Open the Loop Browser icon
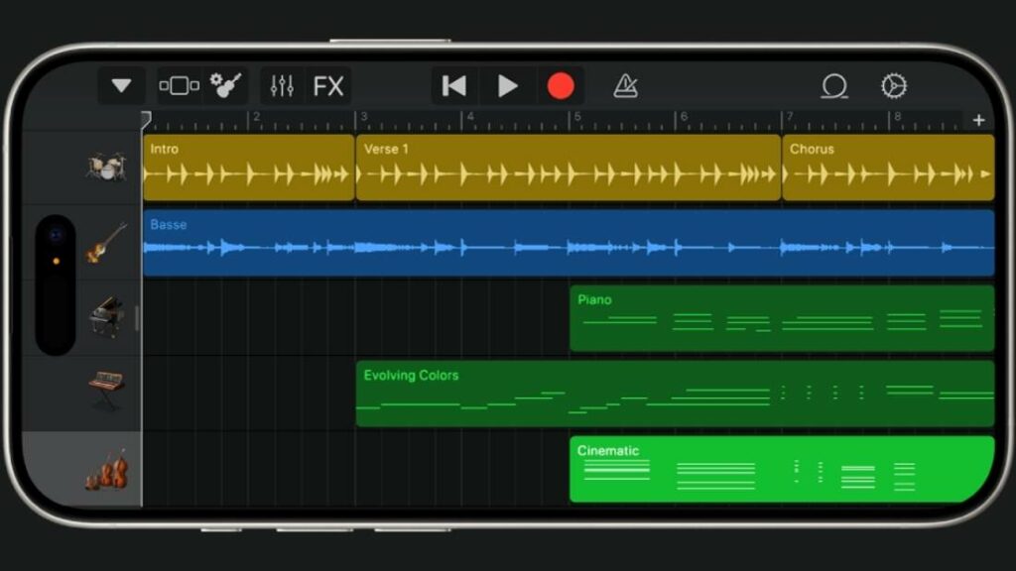1016x571 pixels. pyautogui.click(x=833, y=86)
